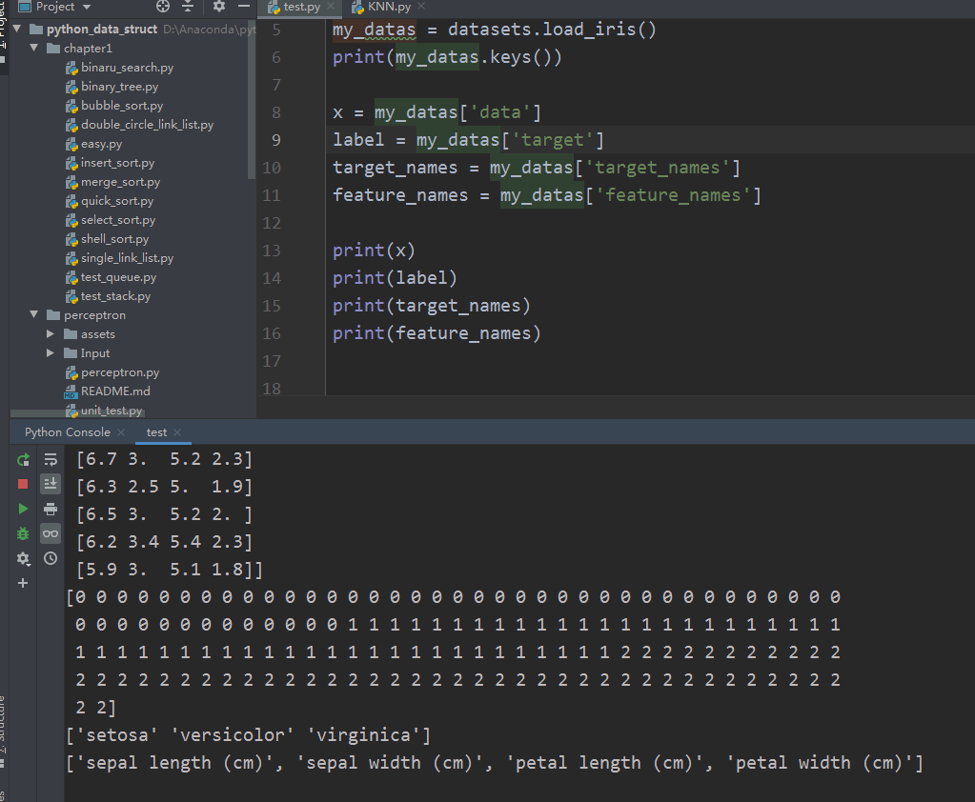975x802 pixels.
Task: Click the Project panel vertical scrollbar
Action: (252, 99)
